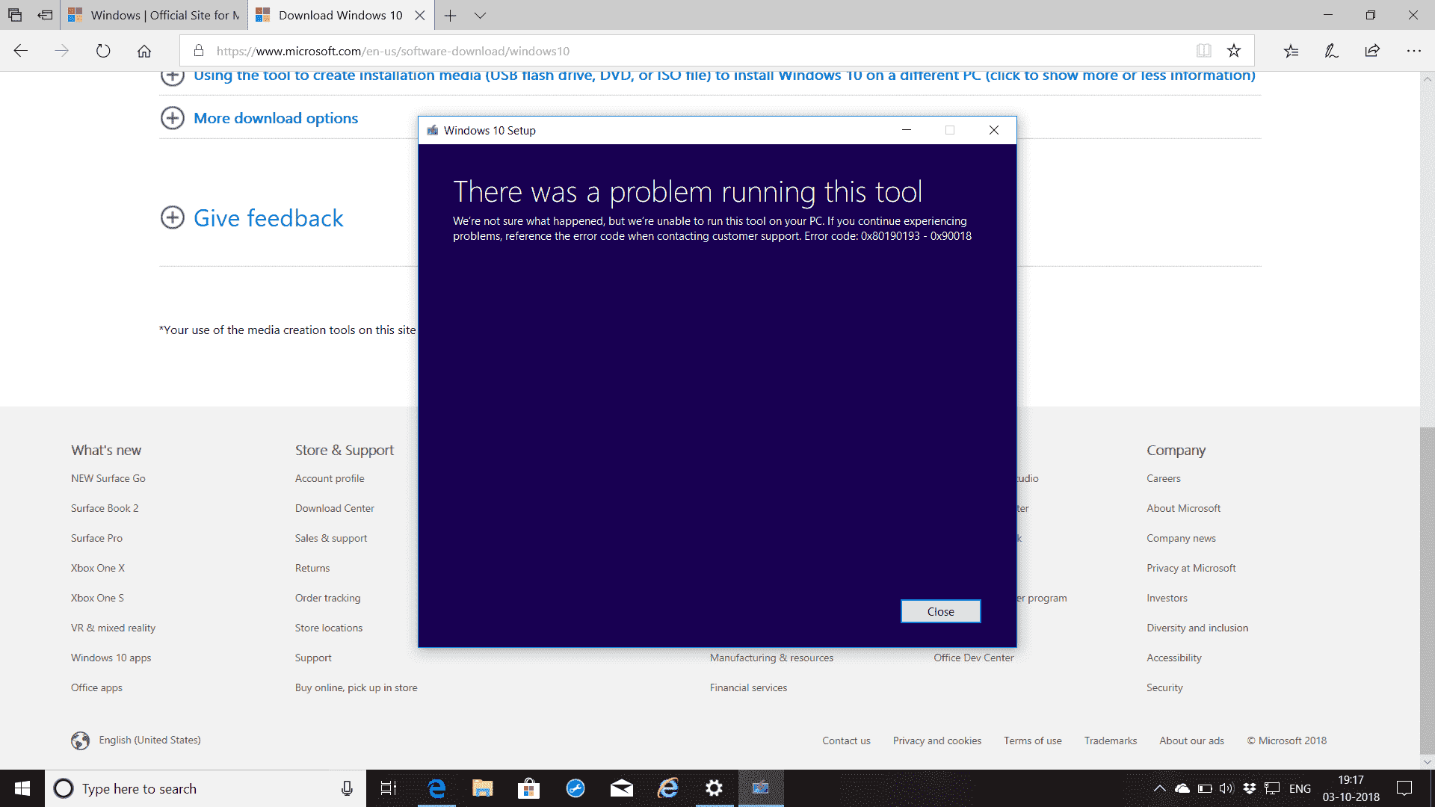The image size is (1435, 807).
Task: Open Microsoft Edge from the taskbar
Action: [436, 788]
